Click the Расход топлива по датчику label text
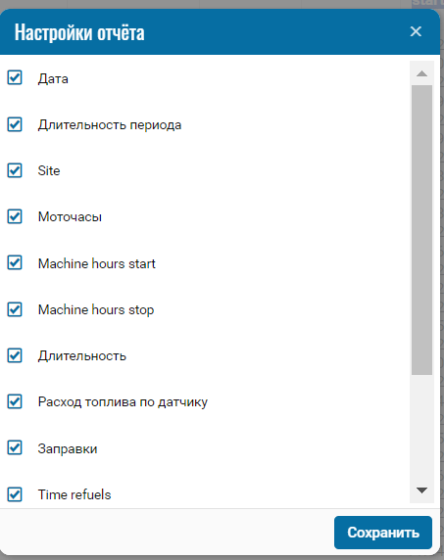 123,402
